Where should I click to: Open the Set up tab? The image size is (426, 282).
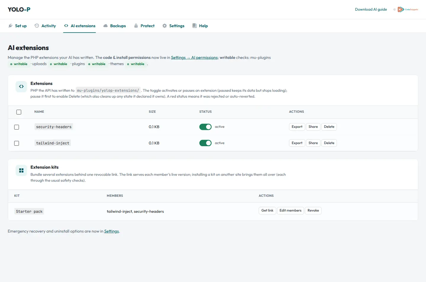pos(17,26)
